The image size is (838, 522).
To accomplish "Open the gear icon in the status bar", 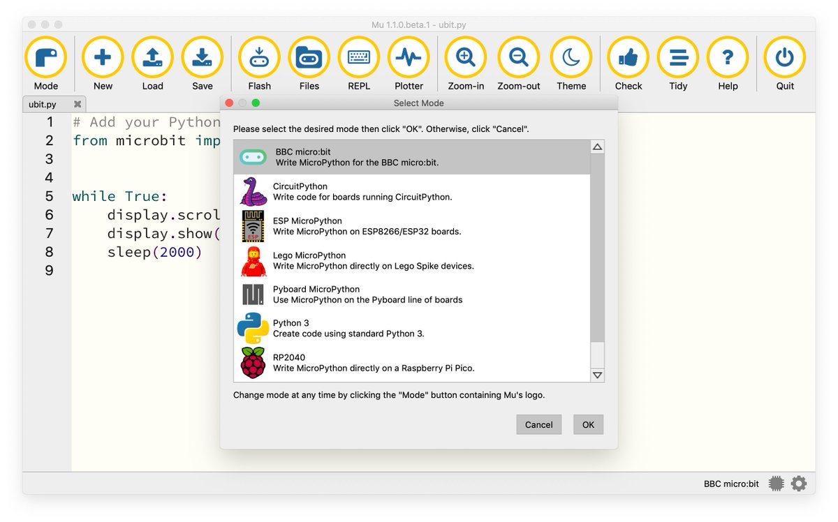I will point(798,483).
